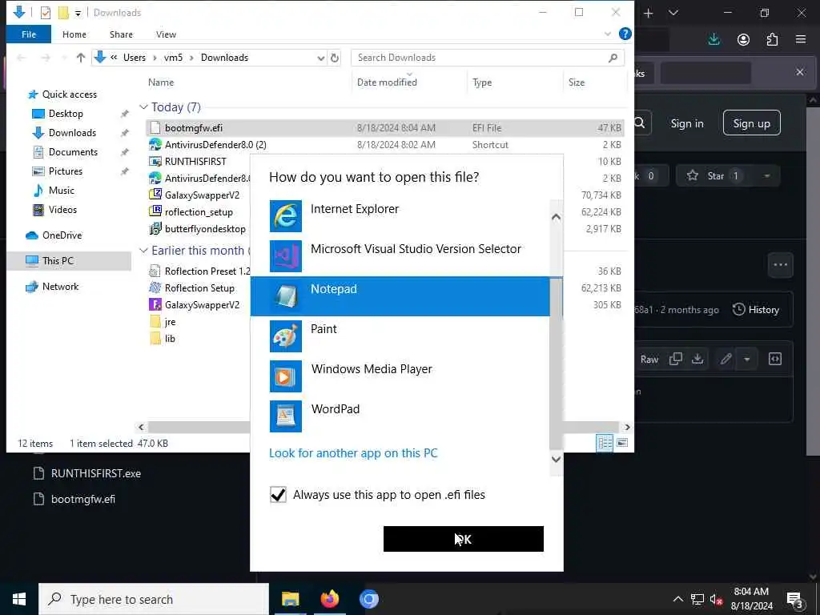Viewport: 820px width, 615px height.
Task: Open Share ribbon tab
Action: (x=121, y=34)
